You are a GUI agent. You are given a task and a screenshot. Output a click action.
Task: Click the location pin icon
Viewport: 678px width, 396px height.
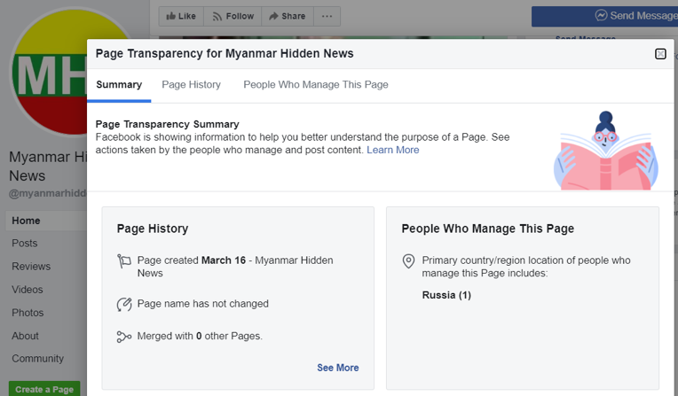coord(408,260)
